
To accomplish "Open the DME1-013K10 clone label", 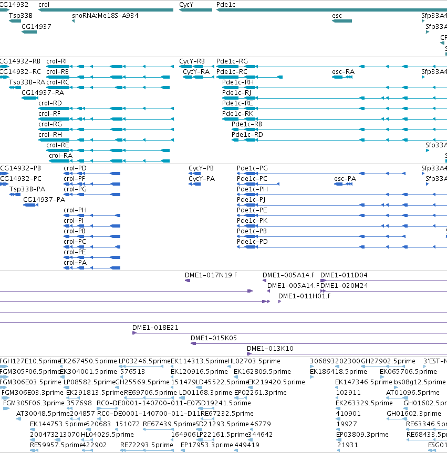I will coord(270,349).
